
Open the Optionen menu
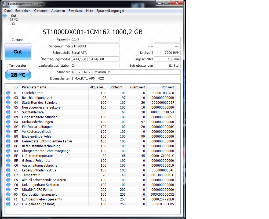click(41, 11)
